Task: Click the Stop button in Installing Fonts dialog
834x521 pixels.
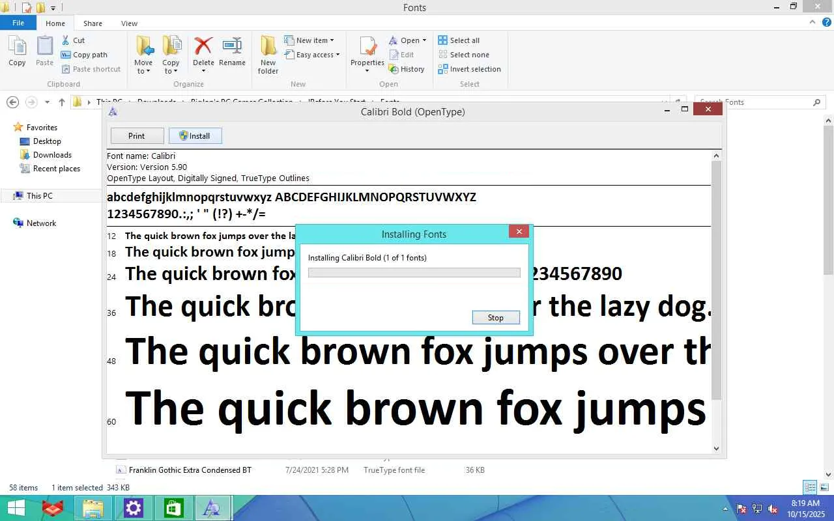Action: [x=496, y=317]
